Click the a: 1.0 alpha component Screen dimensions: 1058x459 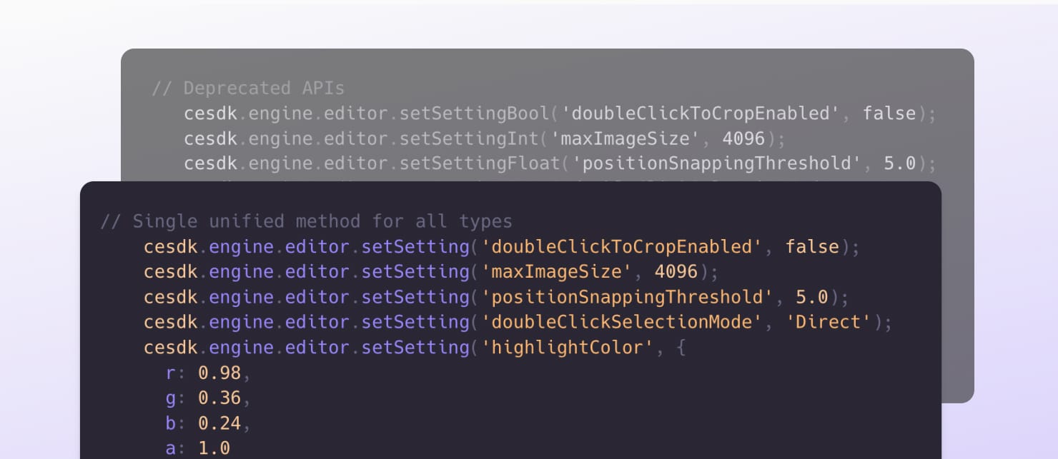pos(198,448)
